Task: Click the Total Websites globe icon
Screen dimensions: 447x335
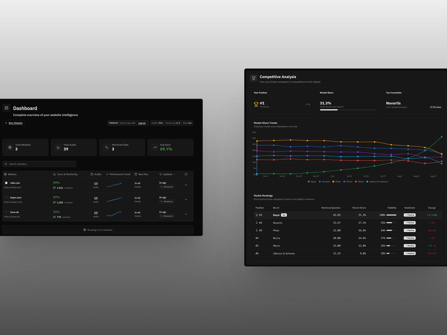Action: click(x=10, y=147)
